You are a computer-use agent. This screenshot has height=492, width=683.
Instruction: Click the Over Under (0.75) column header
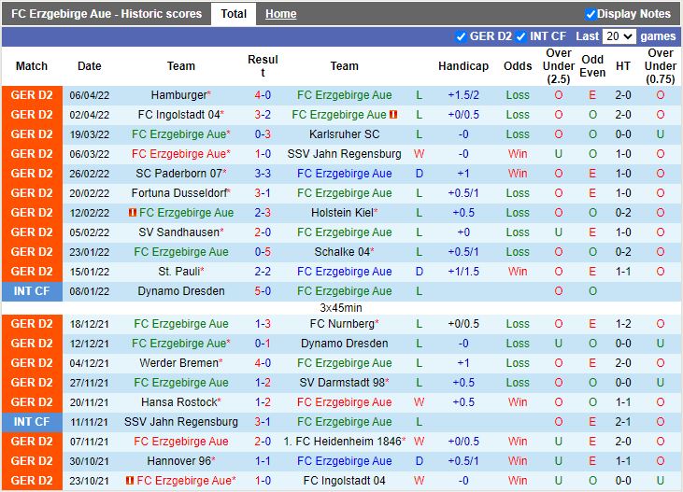tap(661, 65)
